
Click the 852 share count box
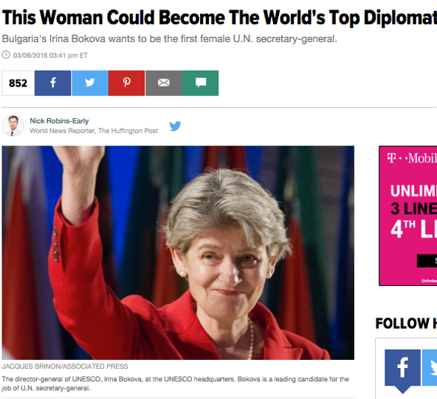click(18, 83)
